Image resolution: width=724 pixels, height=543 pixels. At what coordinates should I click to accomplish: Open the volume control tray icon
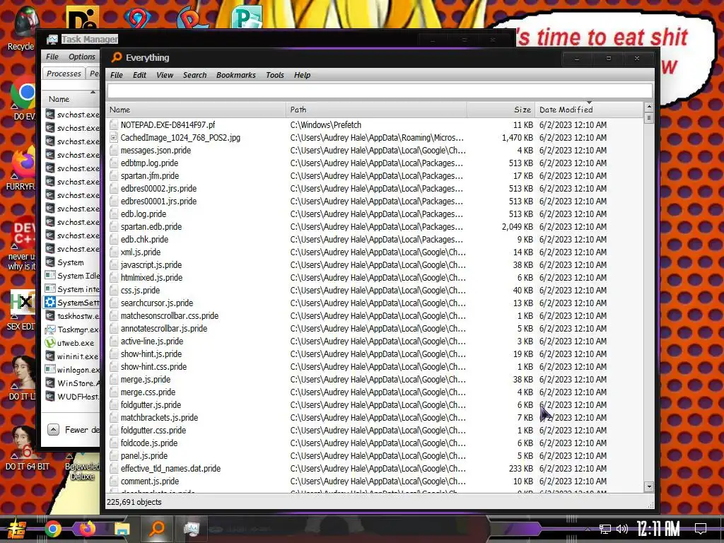[622, 529]
